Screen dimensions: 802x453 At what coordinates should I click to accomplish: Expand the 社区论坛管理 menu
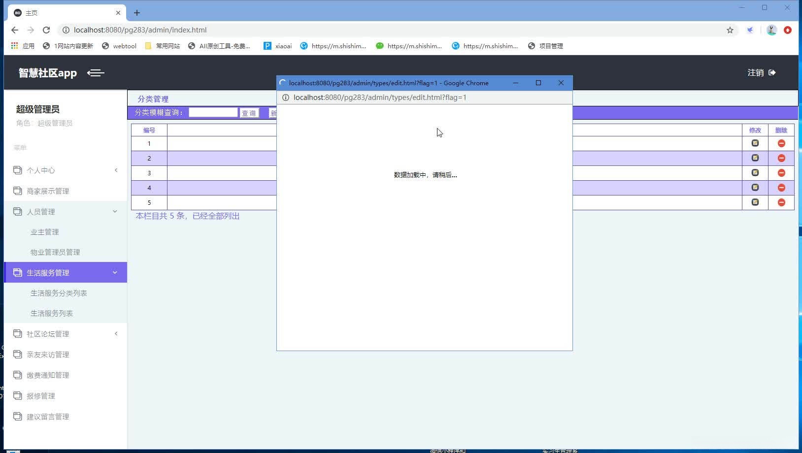click(66, 334)
